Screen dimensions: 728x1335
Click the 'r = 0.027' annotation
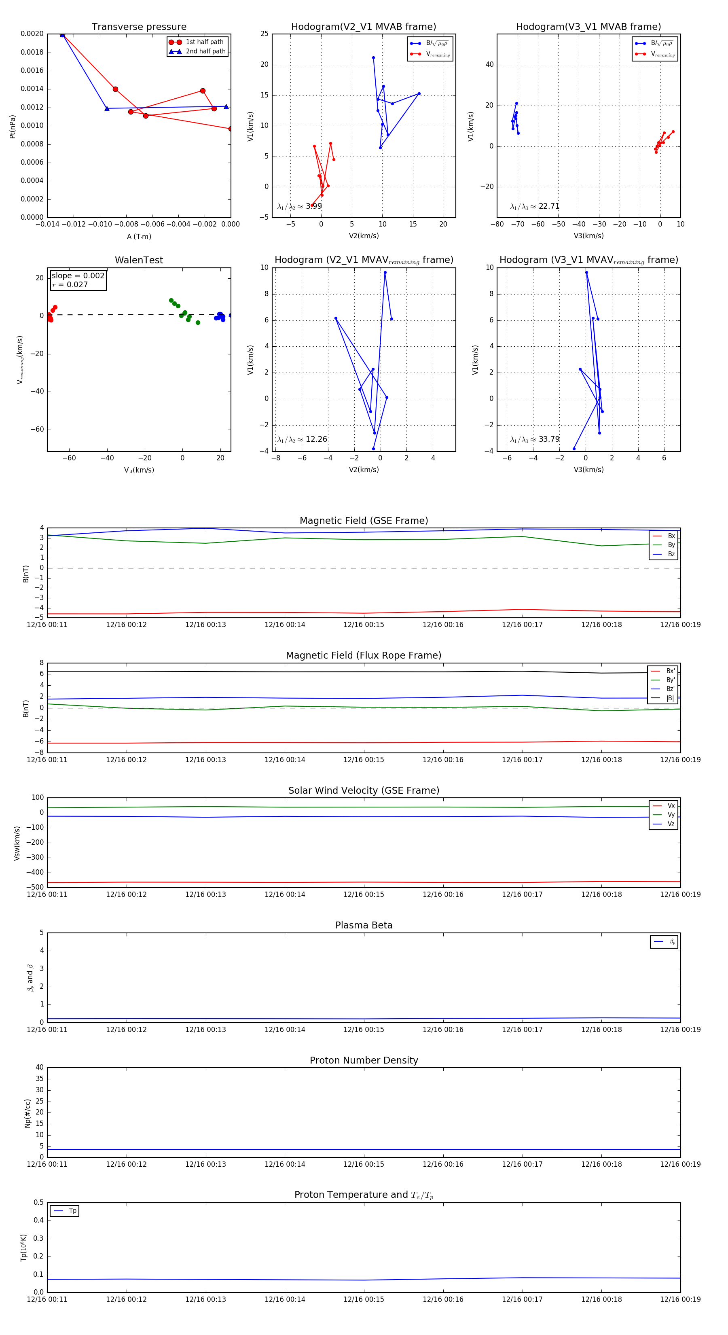[x=70, y=285]
